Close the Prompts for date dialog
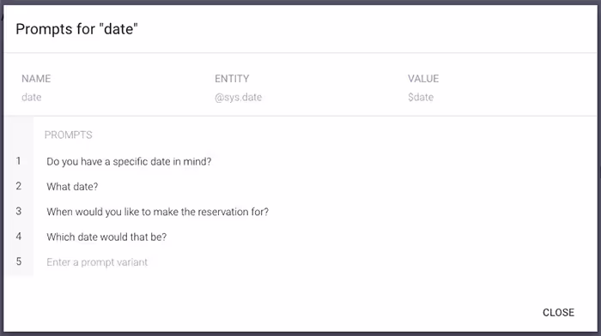 pyautogui.click(x=558, y=313)
